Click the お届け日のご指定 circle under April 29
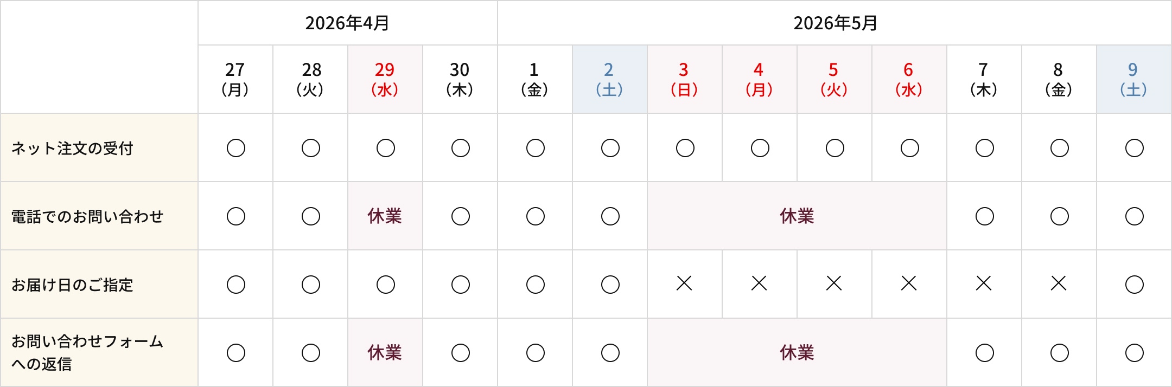Viewport: 1172px width, 387px height. tap(385, 285)
